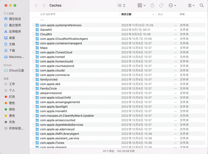Select com.apple.containermanagerd folder
The image size is (208, 154).
(119, 43)
